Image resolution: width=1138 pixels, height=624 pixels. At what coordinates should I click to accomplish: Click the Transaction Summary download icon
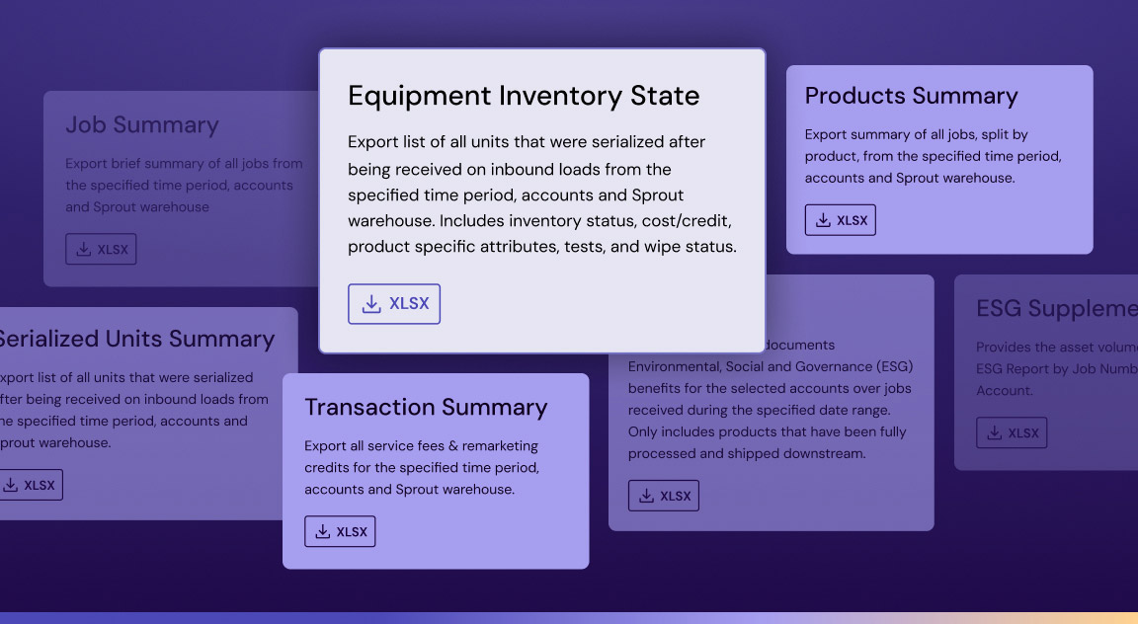(x=322, y=531)
